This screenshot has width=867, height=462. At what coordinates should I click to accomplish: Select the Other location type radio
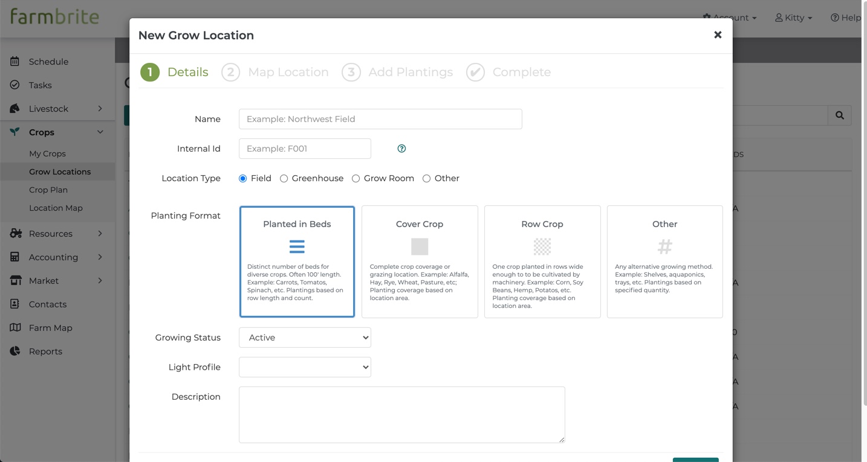coord(427,179)
